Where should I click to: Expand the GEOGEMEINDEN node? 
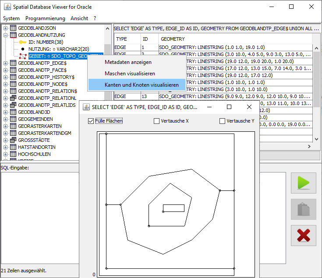[6, 119]
